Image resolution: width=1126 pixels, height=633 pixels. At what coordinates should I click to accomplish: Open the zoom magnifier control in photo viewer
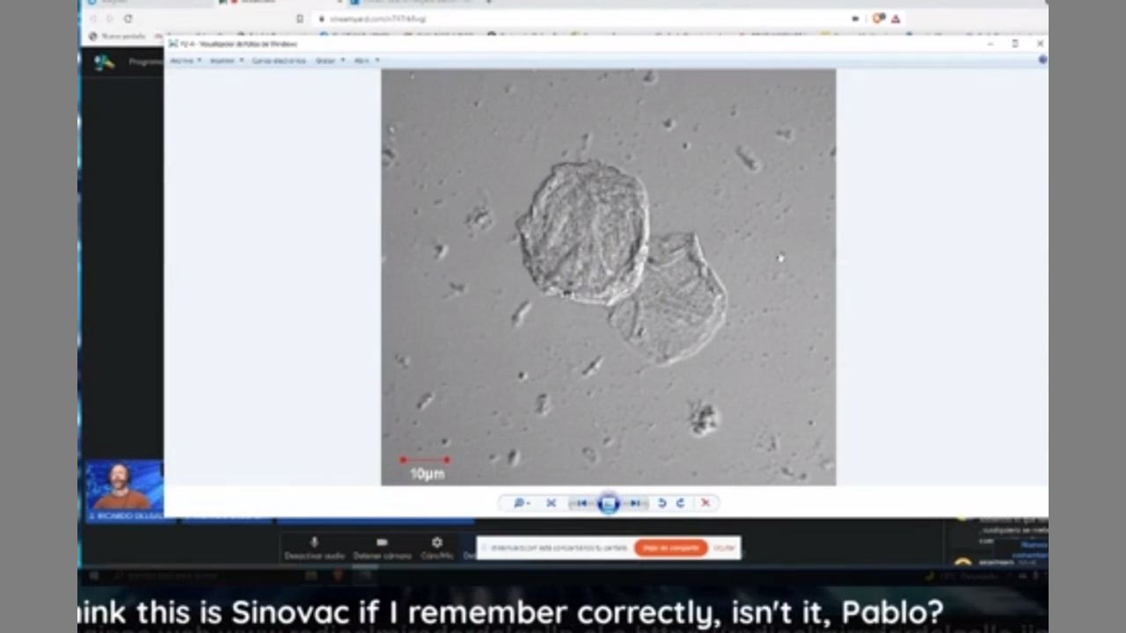point(520,503)
